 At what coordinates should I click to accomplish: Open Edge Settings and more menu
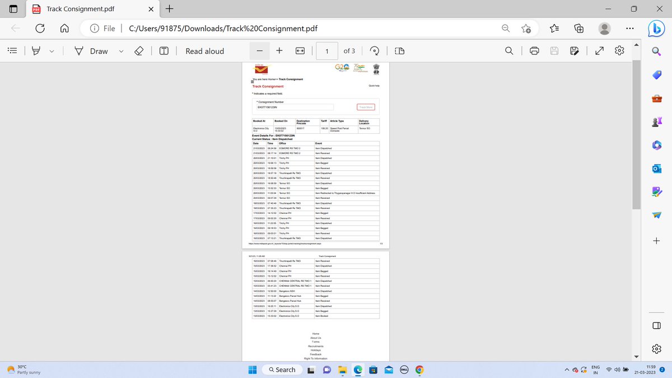point(630,28)
